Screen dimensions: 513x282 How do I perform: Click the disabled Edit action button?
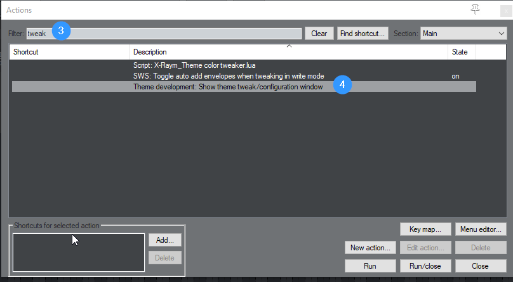[x=425, y=247]
